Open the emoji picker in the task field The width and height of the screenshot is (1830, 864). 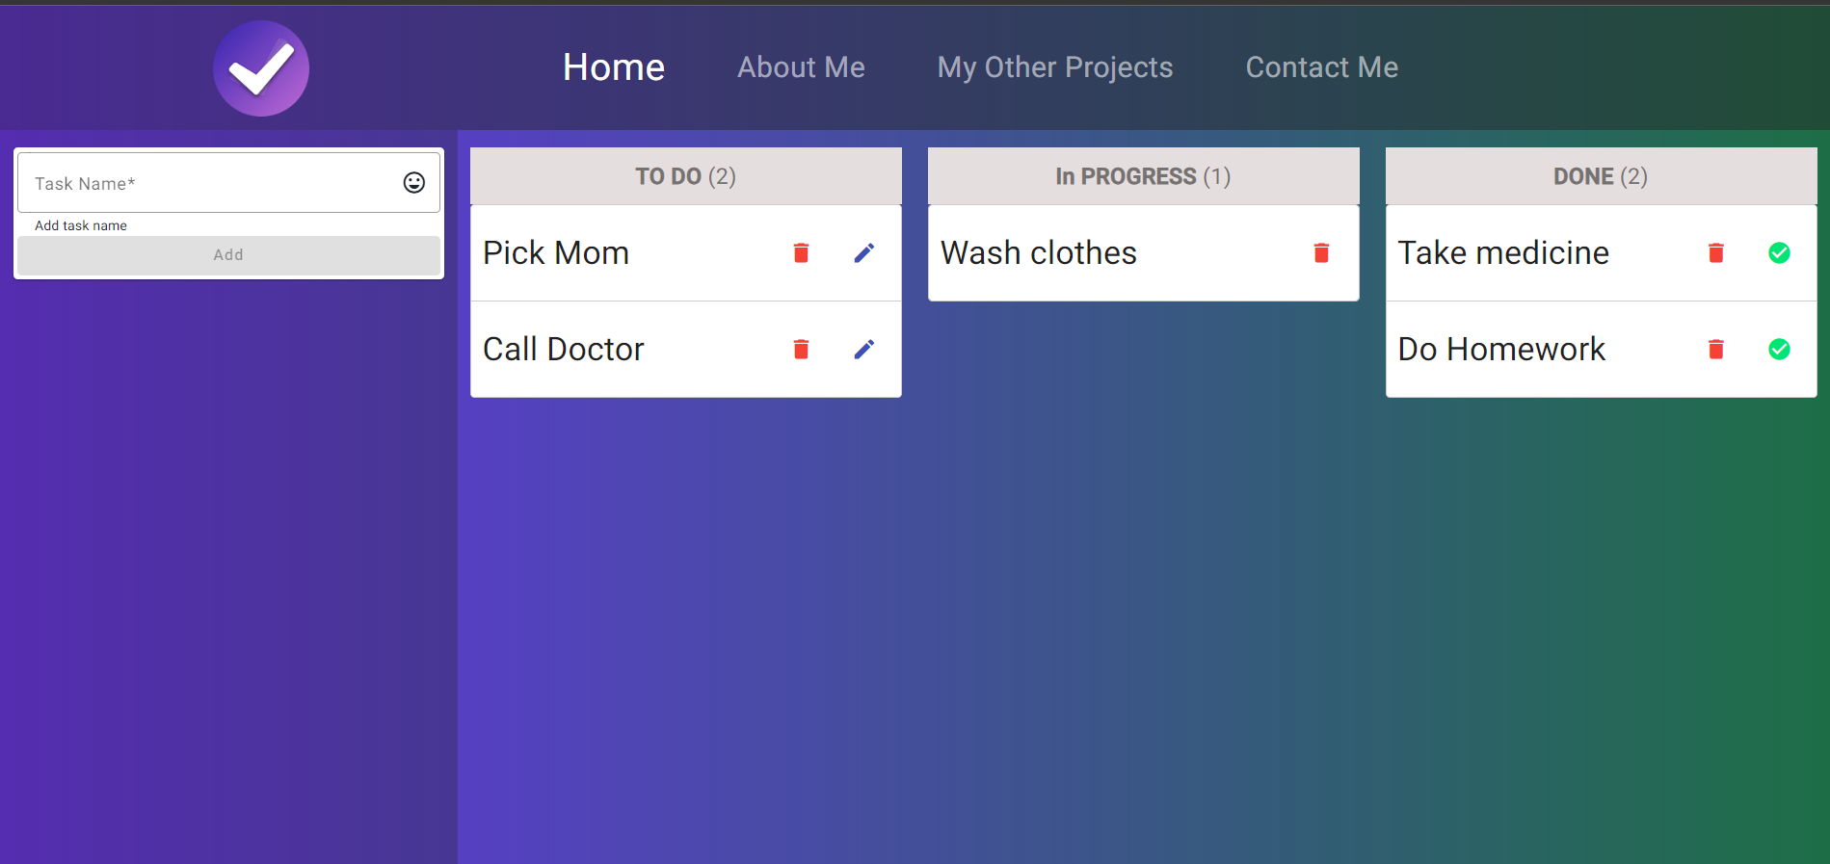413,182
